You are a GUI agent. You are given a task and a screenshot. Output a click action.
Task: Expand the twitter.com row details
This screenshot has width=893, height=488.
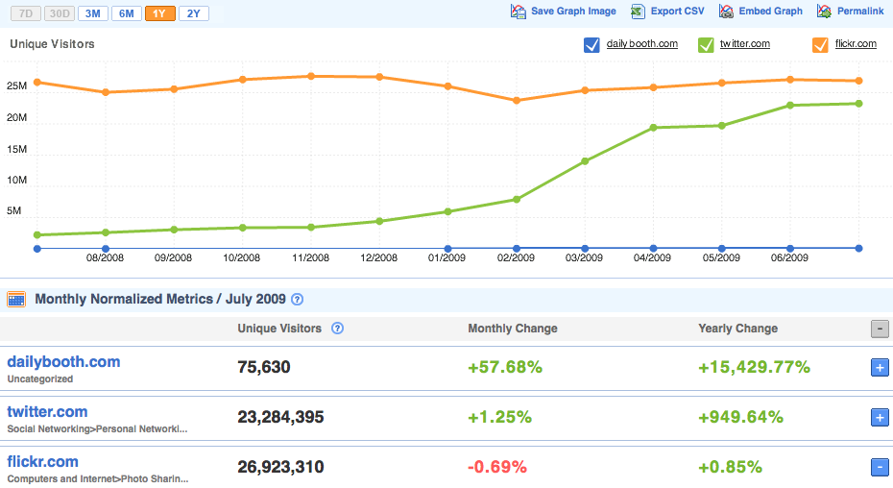pyautogui.click(x=880, y=418)
